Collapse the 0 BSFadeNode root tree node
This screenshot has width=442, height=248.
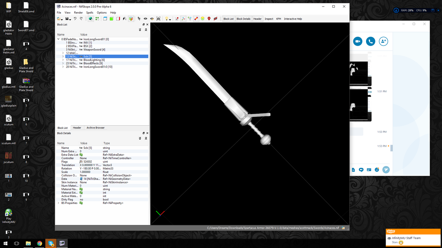[x=59, y=39]
